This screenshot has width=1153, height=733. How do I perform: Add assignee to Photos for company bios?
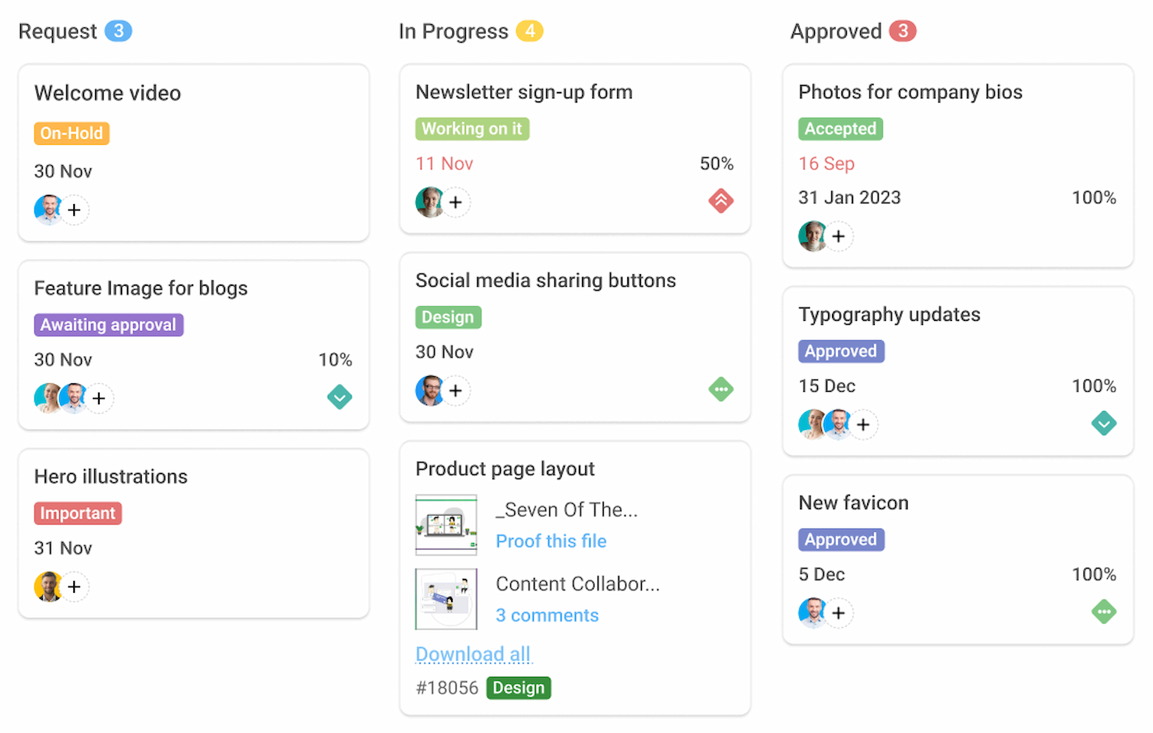838,236
